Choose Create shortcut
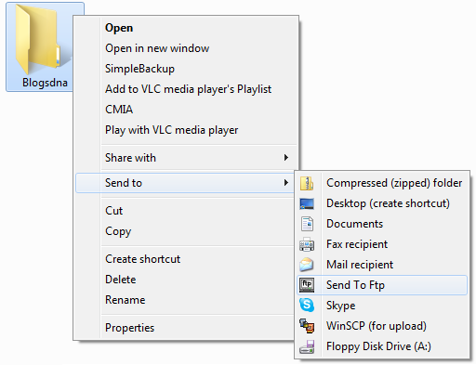 (x=185, y=259)
